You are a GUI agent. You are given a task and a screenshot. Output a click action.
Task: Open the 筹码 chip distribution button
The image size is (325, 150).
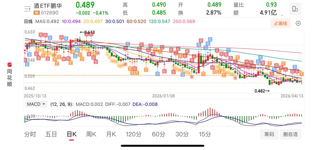269,134
